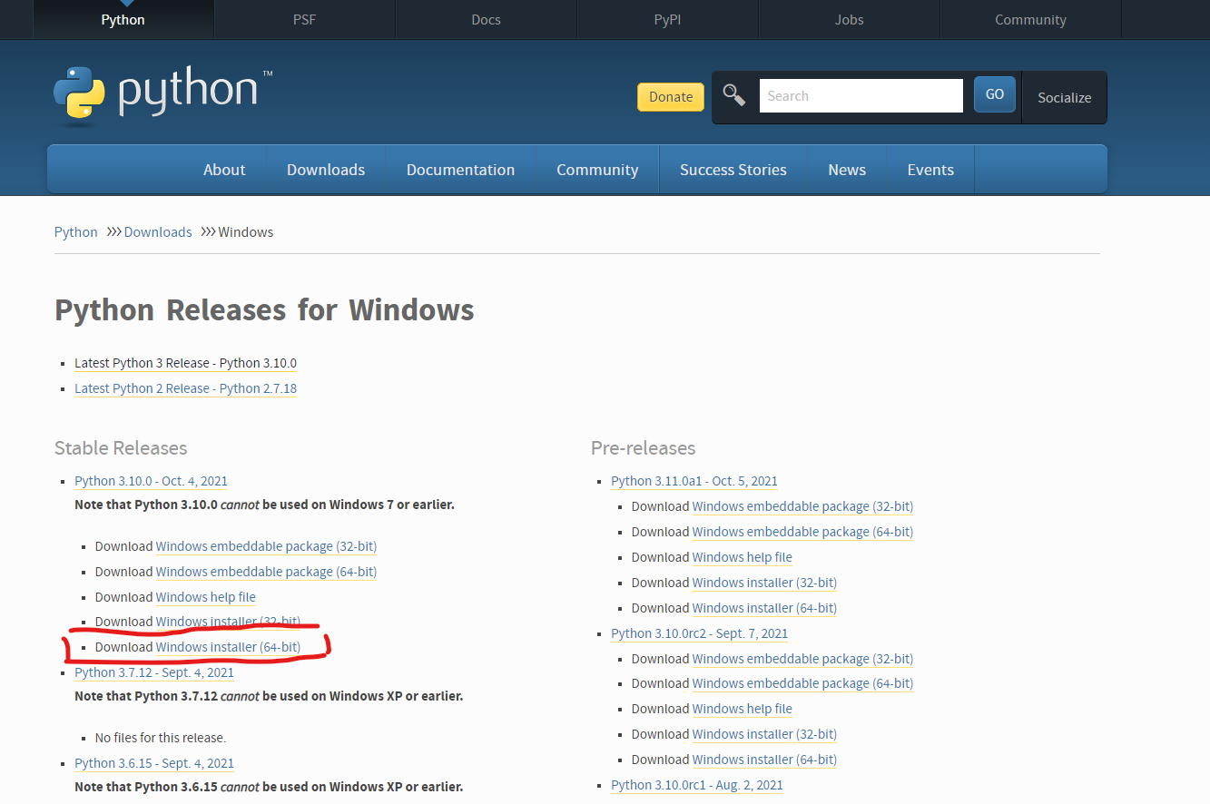This screenshot has width=1210, height=804.
Task: Click the 'Stable Releases' heading
Action: coord(121,448)
